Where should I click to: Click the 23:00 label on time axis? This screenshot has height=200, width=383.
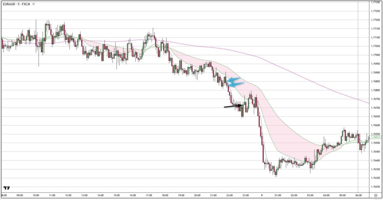click(246, 195)
